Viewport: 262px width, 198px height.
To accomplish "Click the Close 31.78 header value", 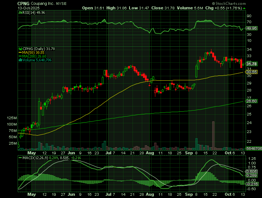I will [163, 8].
